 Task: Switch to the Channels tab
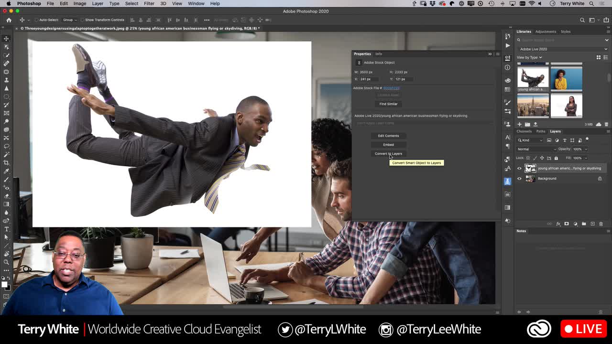[524, 131]
